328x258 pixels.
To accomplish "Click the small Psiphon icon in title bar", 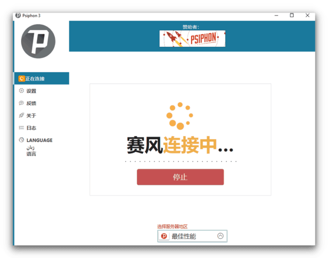I will [x=18, y=15].
